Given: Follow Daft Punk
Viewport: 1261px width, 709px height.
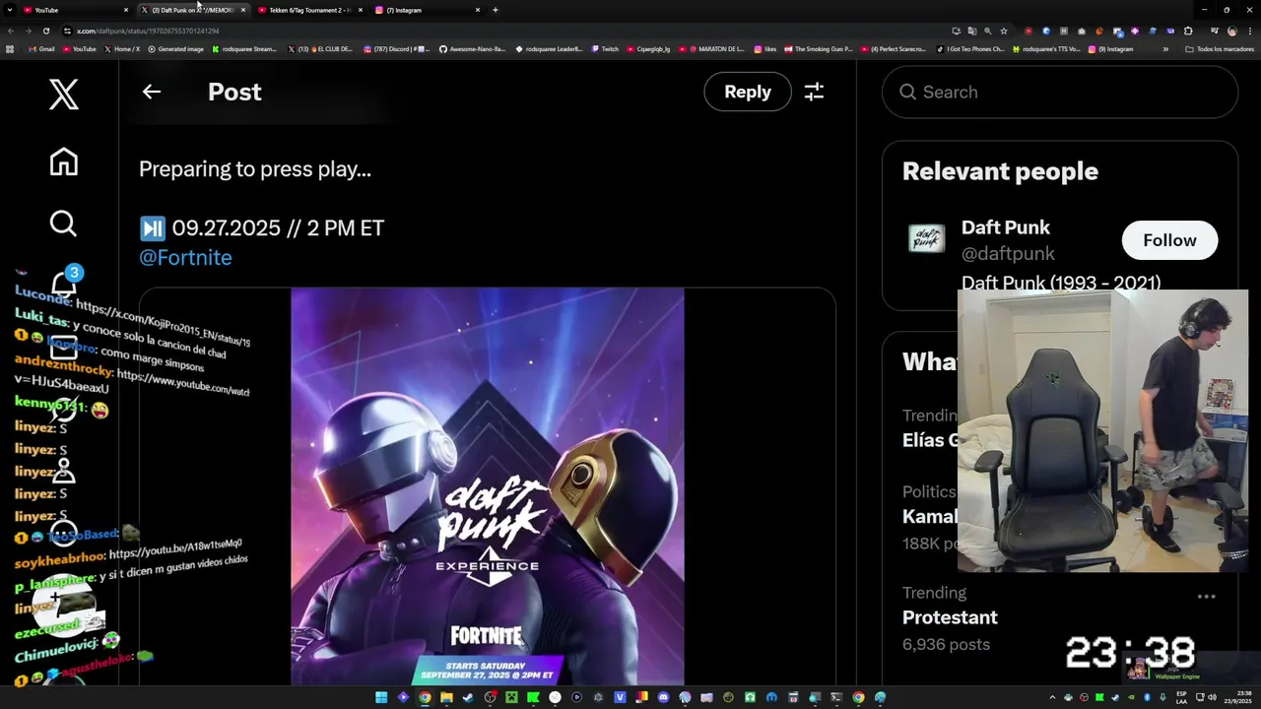Looking at the screenshot, I should [1169, 240].
